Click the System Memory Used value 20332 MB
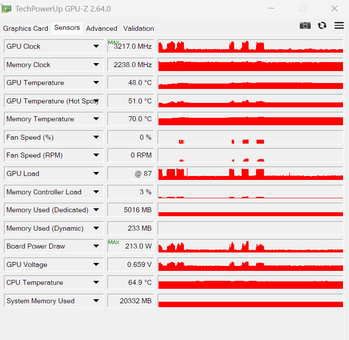Viewport: 349px width, 340px height. click(x=131, y=301)
